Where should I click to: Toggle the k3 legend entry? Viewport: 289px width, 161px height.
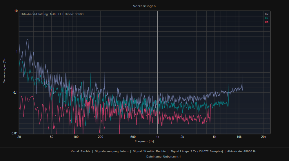point(266,18)
